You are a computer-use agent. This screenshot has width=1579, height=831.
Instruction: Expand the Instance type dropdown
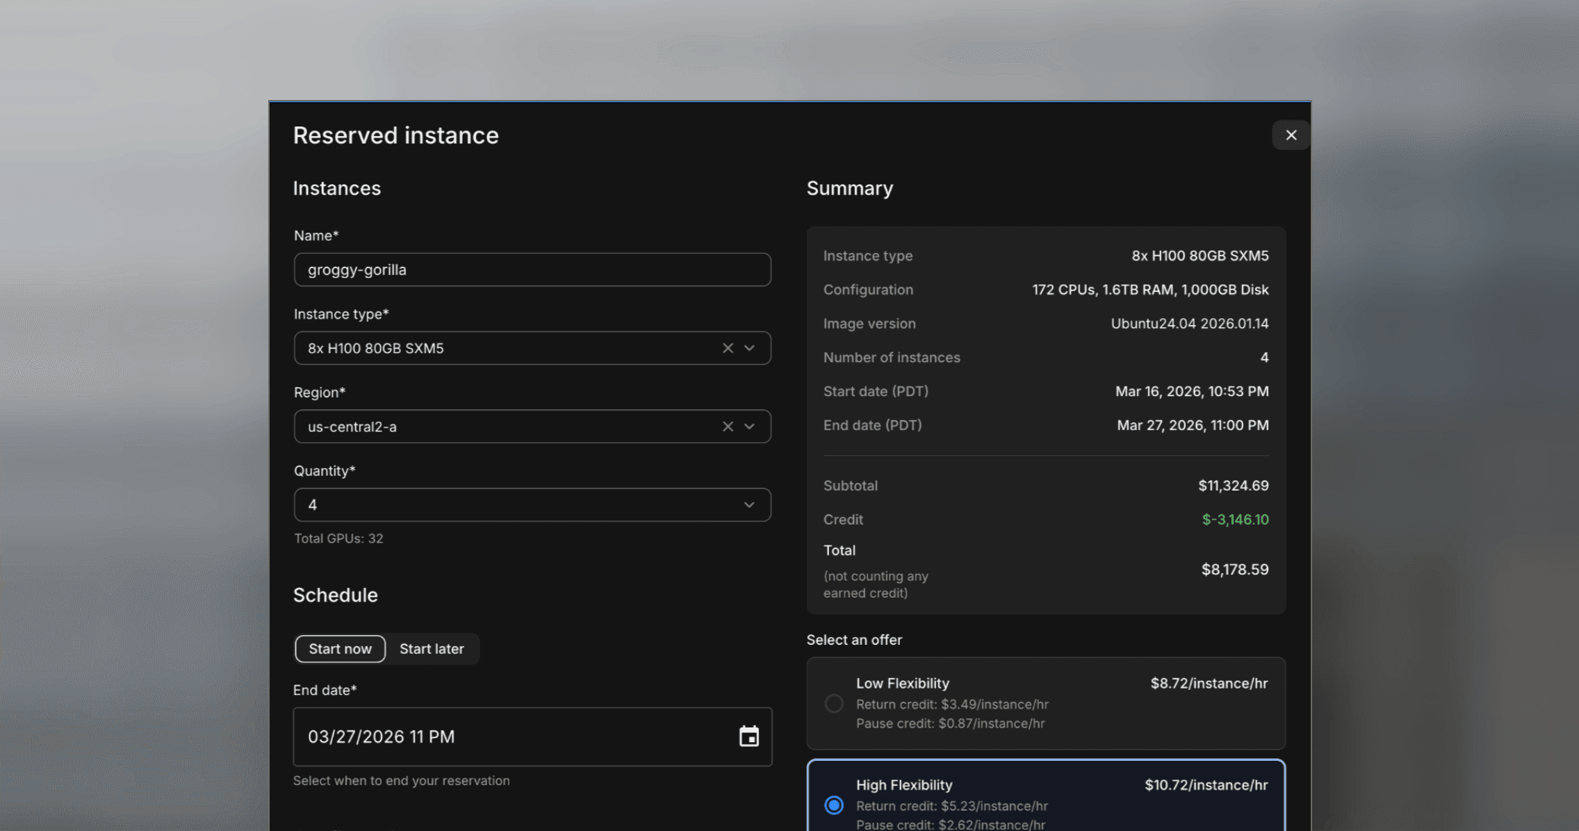pos(749,347)
